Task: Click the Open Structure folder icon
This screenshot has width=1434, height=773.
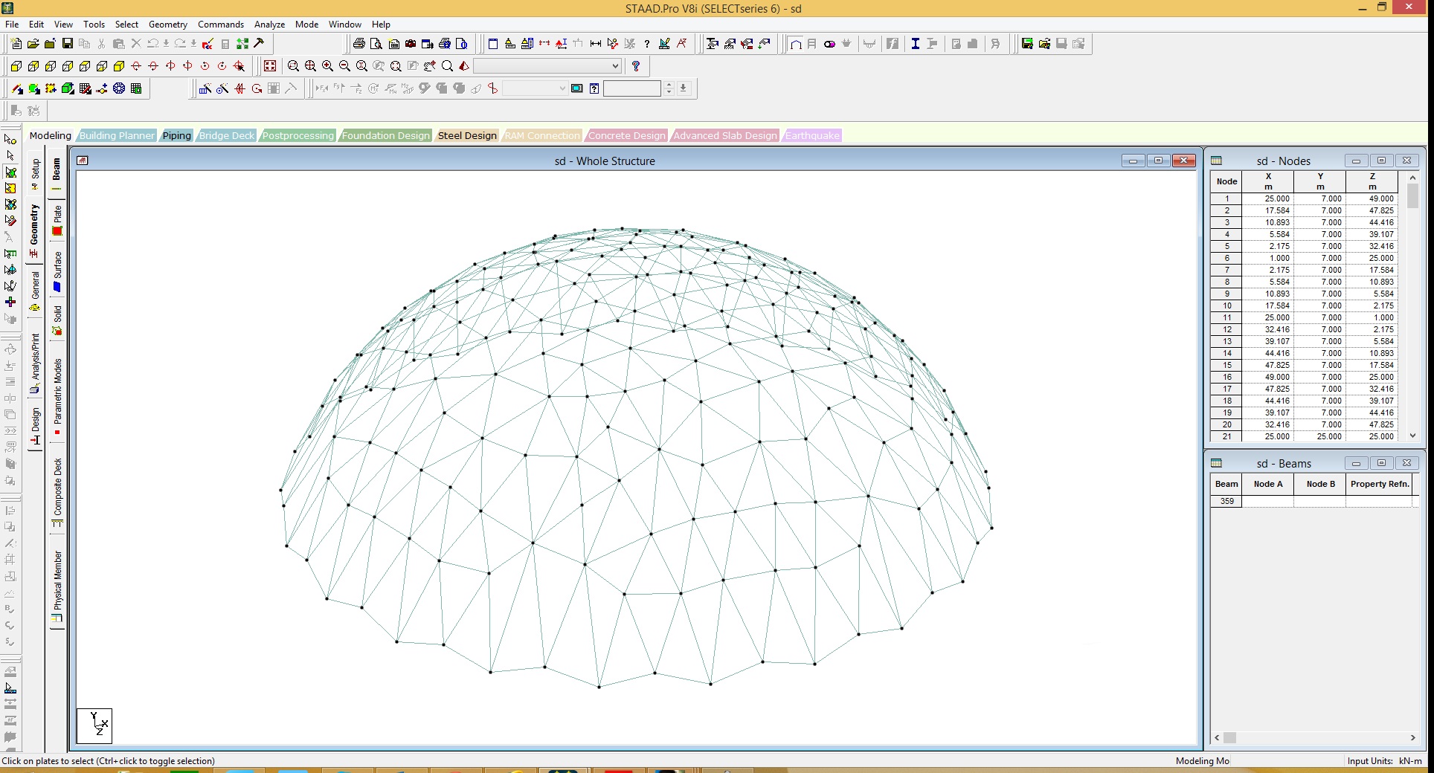Action: click(x=33, y=44)
